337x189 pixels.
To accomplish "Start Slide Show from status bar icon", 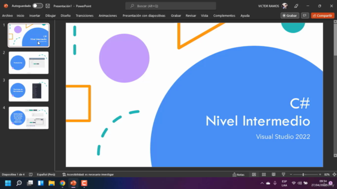I will tap(283, 175).
